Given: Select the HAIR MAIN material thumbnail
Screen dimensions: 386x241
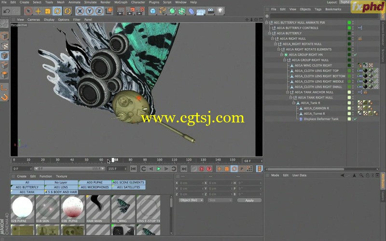Looking at the screenshot, I should point(98,209).
